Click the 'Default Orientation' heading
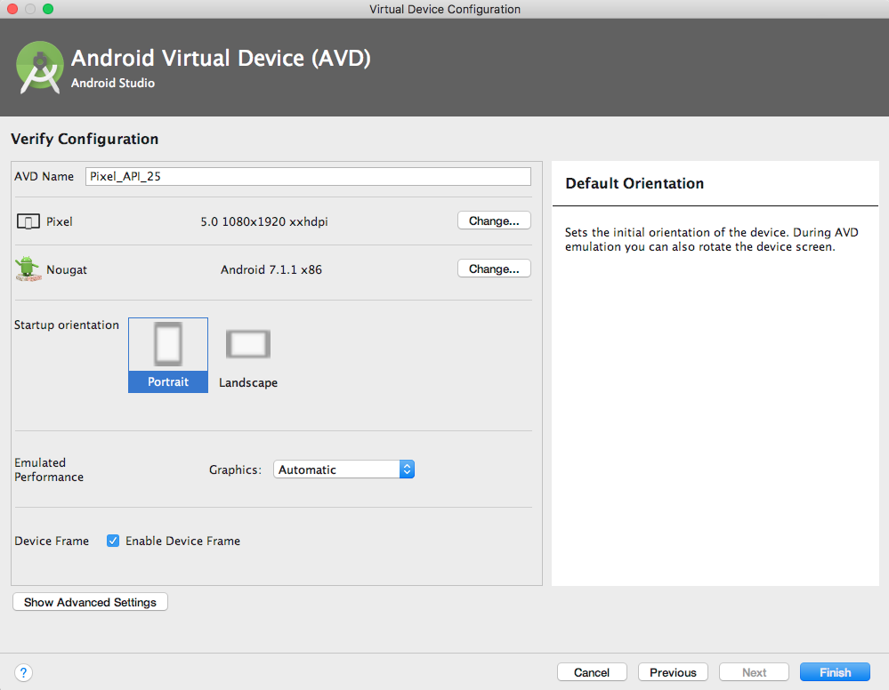The width and height of the screenshot is (889, 690). pyautogui.click(x=634, y=183)
